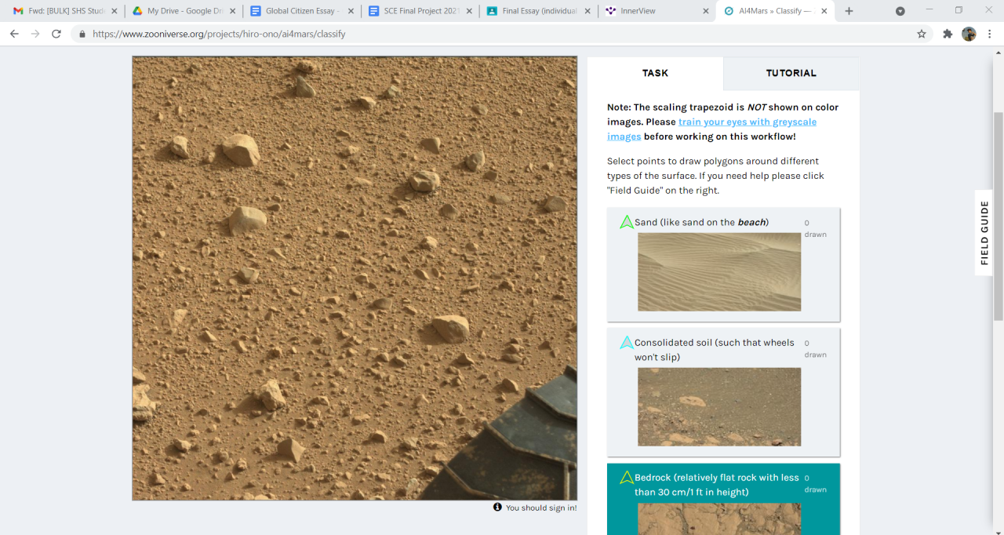Click the green Sand polygon icon
The height and width of the screenshot is (535, 1004).
[627, 222]
